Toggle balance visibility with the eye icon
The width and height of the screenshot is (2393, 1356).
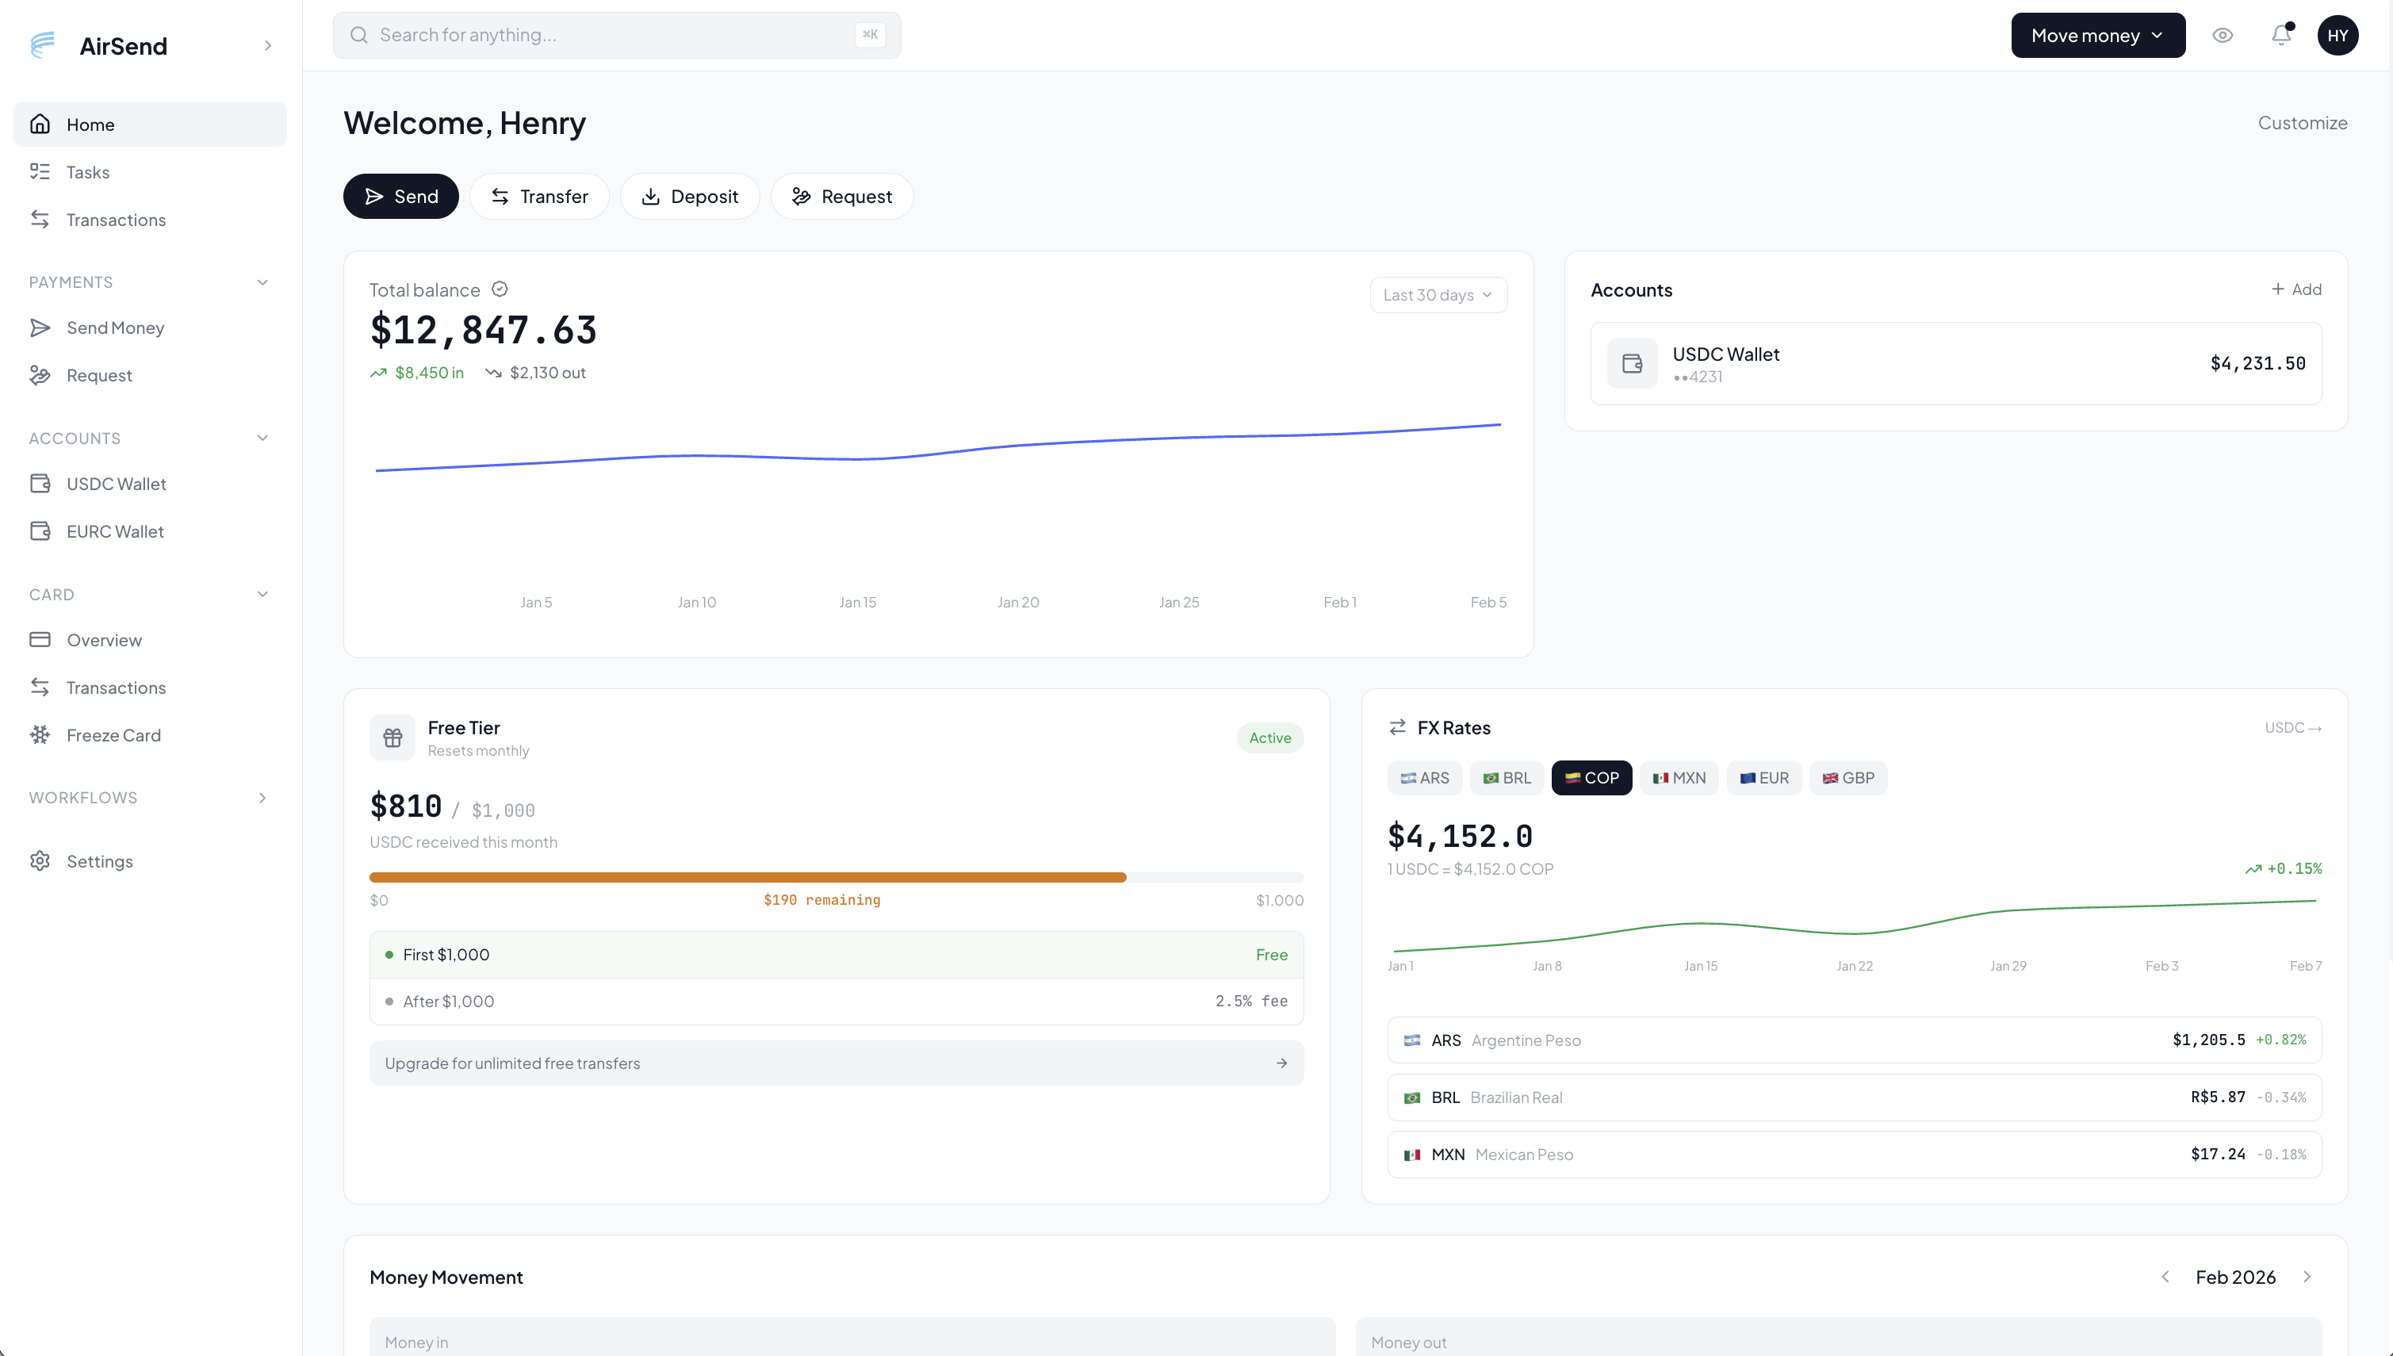coord(2223,34)
